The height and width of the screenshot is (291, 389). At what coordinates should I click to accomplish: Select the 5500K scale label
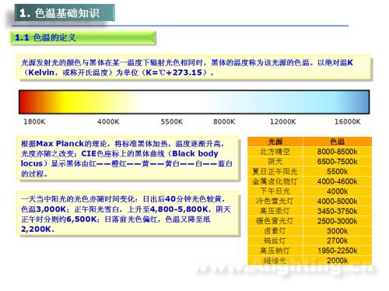172,121
